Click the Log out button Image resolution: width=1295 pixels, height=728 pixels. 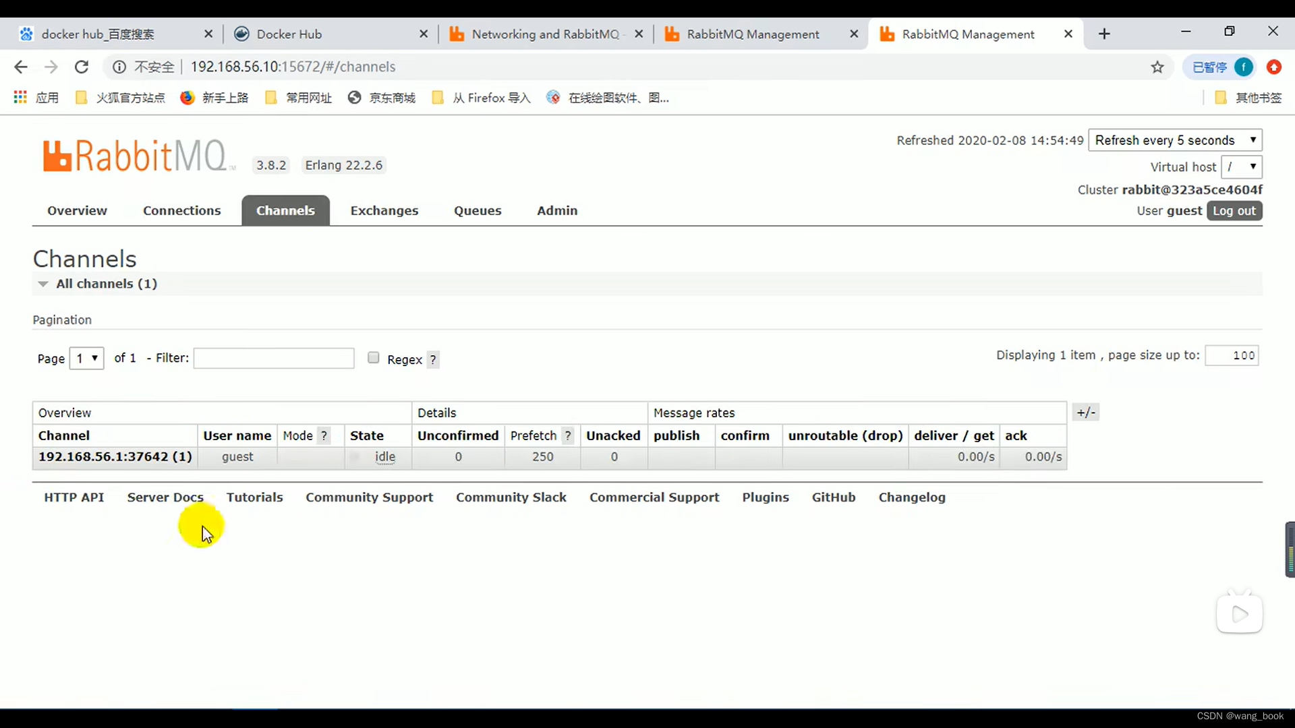pos(1234,210)
